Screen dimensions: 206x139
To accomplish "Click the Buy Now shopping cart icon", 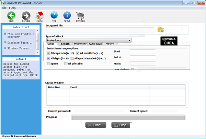I will coord(80,15).
